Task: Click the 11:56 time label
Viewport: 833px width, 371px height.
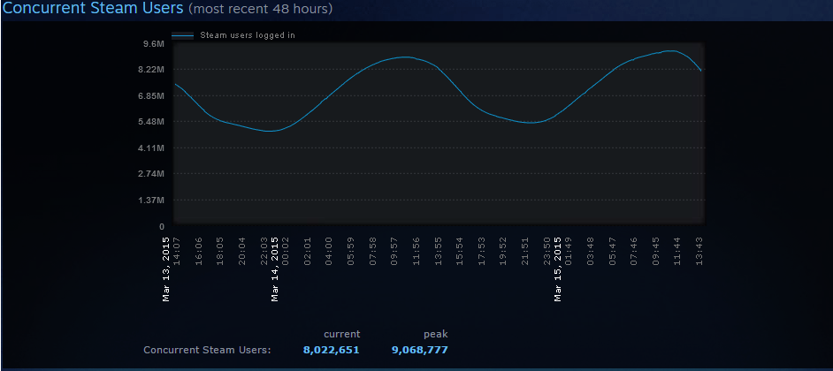Action: click(x=416, y=251)
